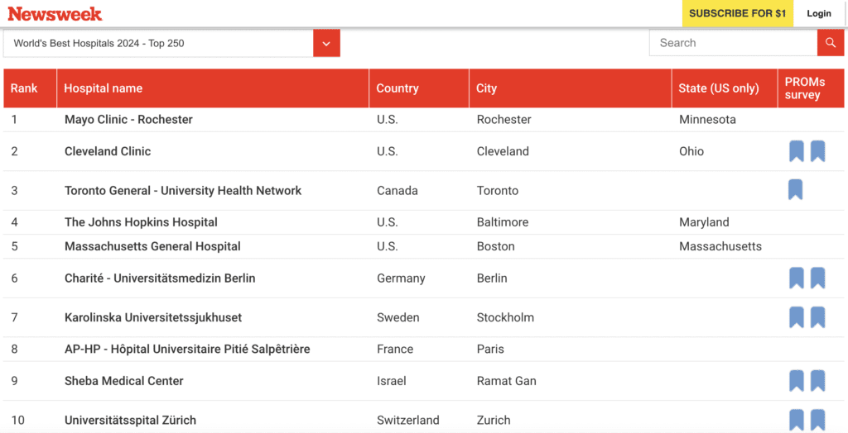Click the Ramat Gan city cell

506,381
